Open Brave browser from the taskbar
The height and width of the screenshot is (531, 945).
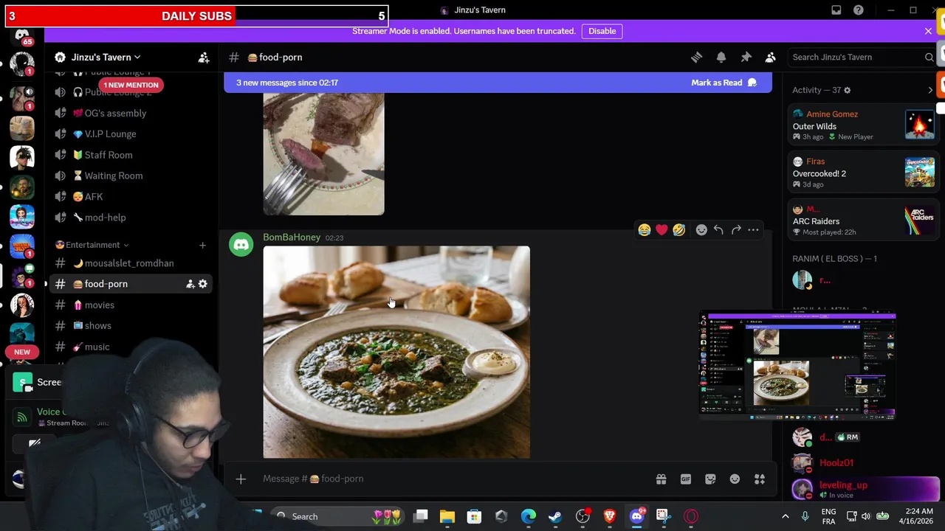click(x=609, y=516)
